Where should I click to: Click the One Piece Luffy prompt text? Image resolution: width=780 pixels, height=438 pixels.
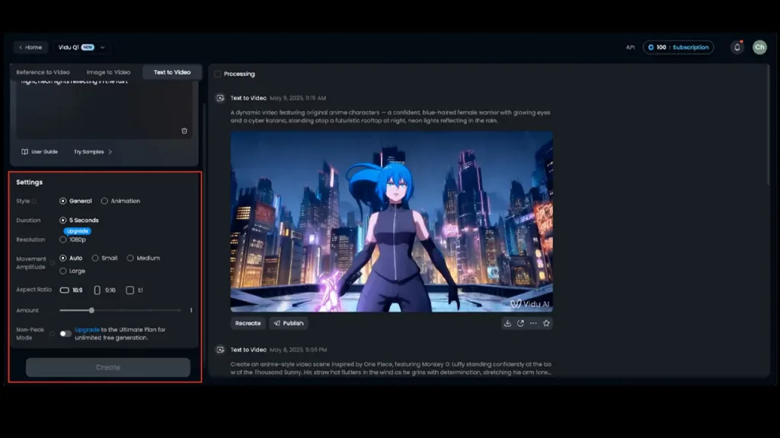click(391, 369)
